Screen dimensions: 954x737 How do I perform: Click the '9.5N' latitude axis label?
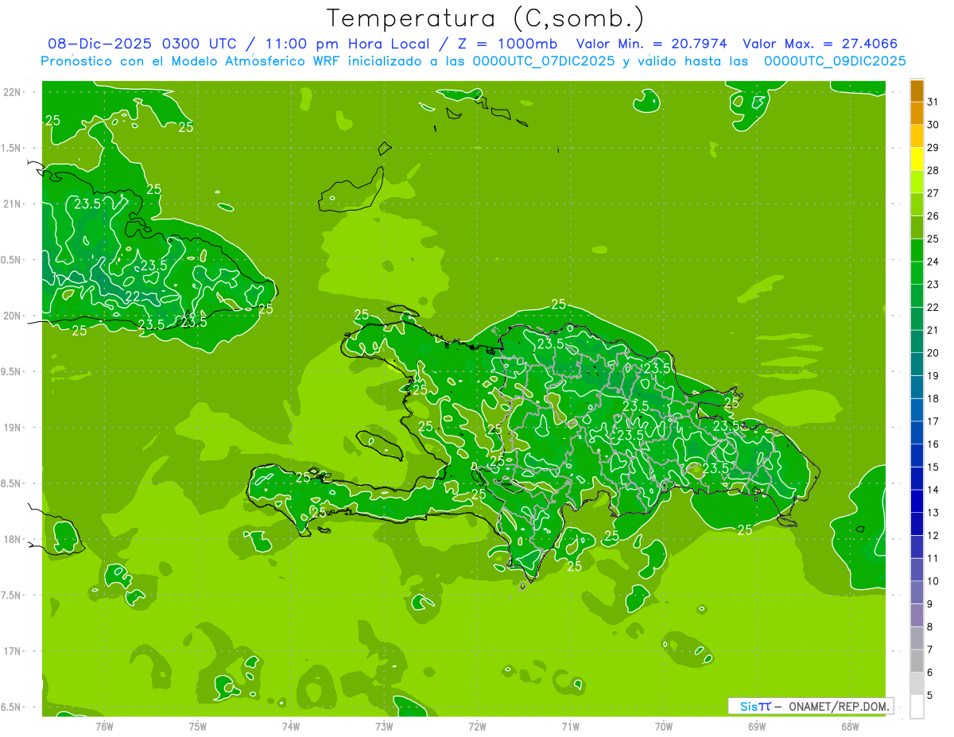click(x=12, y=371)
